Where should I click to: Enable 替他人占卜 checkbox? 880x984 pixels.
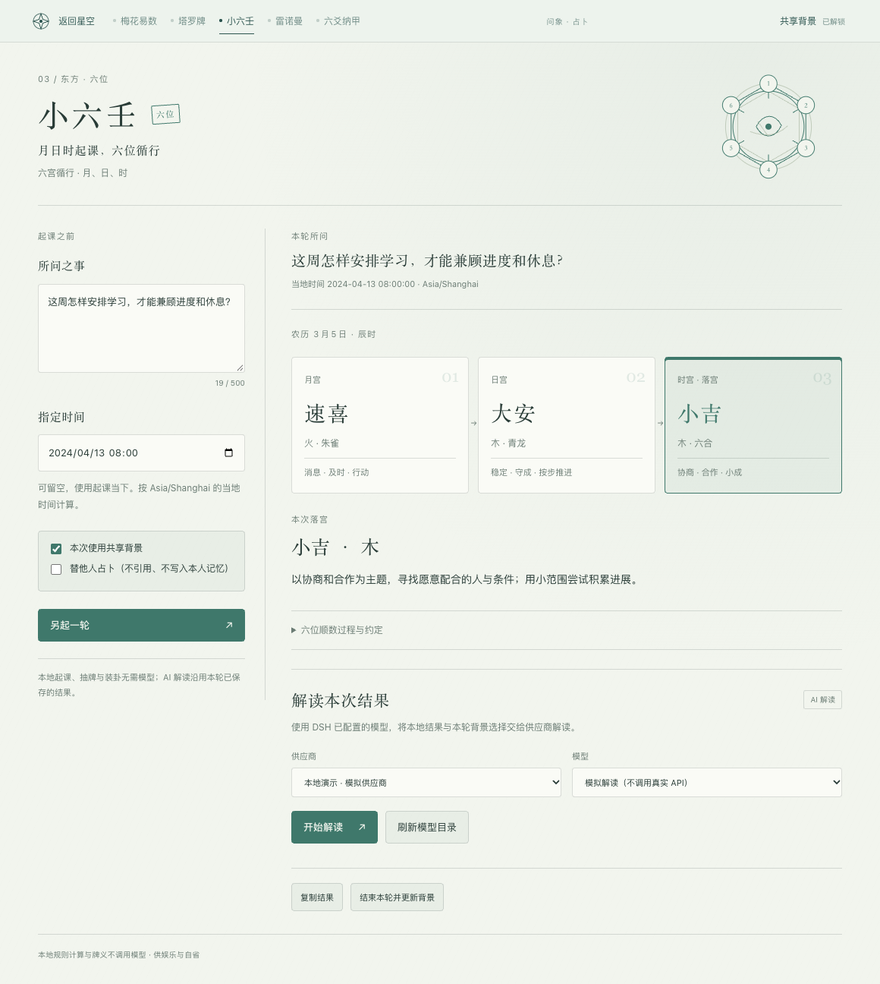click(56, 569)
